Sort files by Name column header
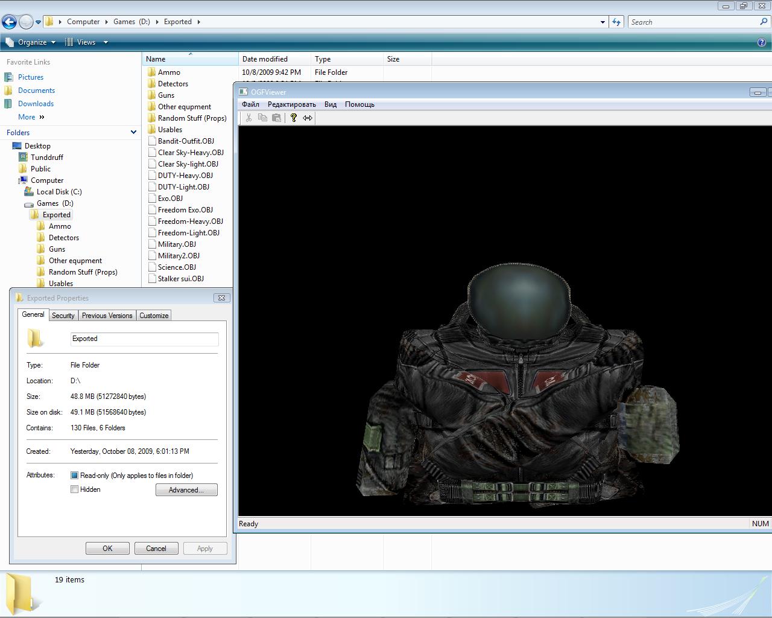Viewport: 772px width, 618px height. point(190,59)
